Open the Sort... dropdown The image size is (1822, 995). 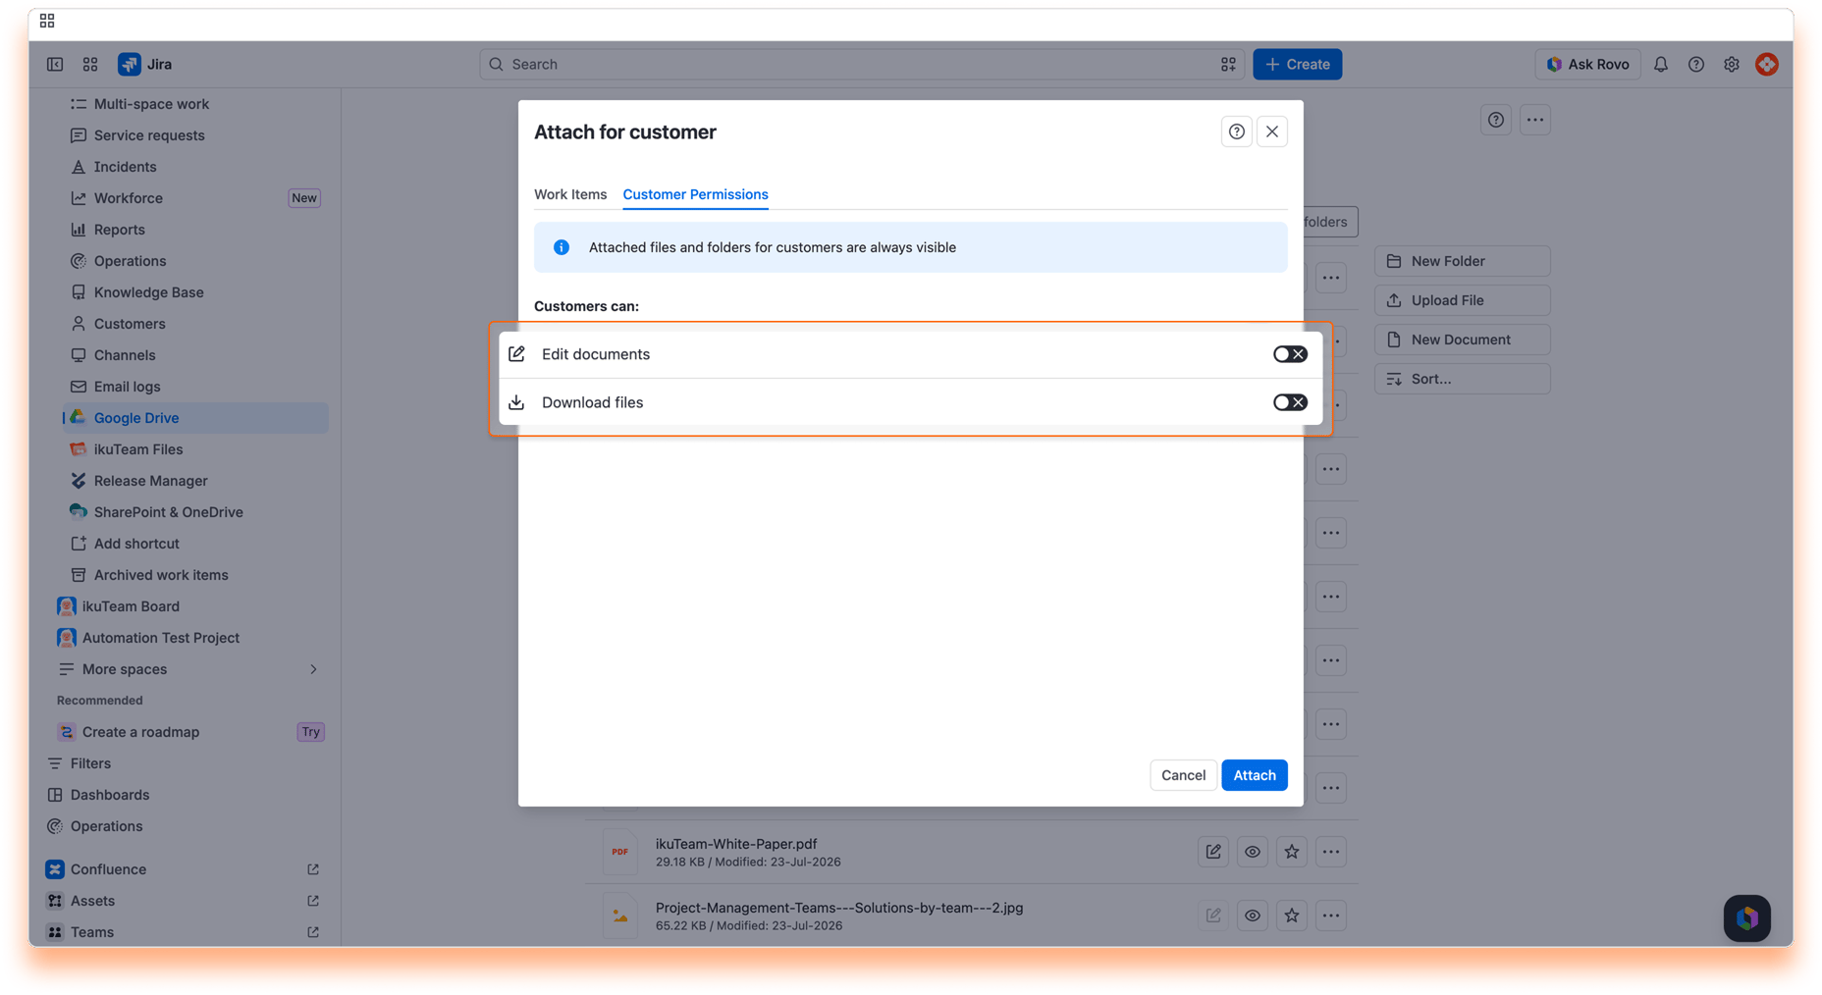(x=1462, y=379)
